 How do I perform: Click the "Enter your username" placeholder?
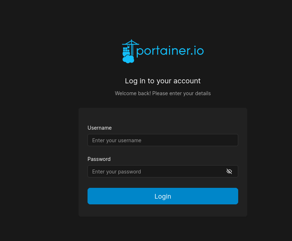click(x=117, y=140)
